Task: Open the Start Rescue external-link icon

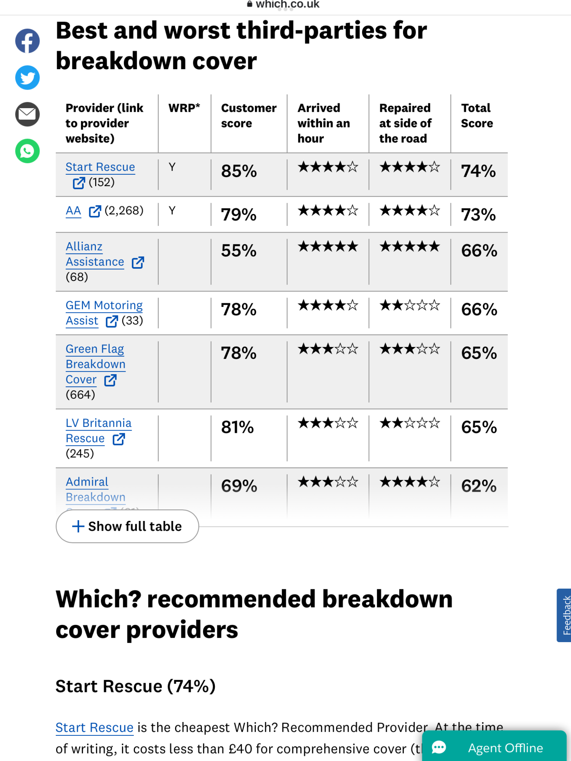Action: [x=79, y=182]
